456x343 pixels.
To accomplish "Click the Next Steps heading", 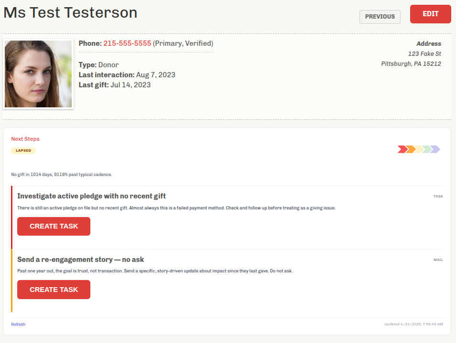I will point(25,139).
